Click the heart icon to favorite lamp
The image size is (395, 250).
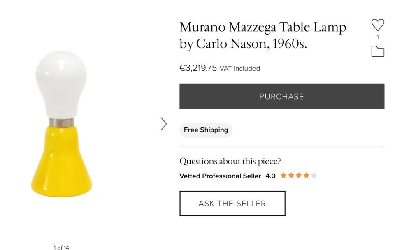click(377, 25)
